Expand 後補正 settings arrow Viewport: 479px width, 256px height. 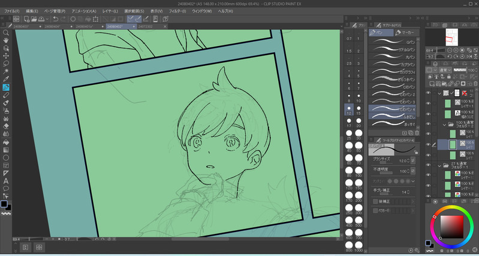pos(413,202)
